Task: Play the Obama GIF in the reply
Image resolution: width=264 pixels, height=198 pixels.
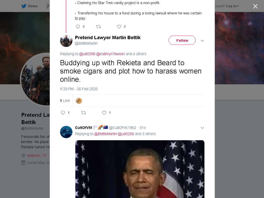Action: (140, 169)
